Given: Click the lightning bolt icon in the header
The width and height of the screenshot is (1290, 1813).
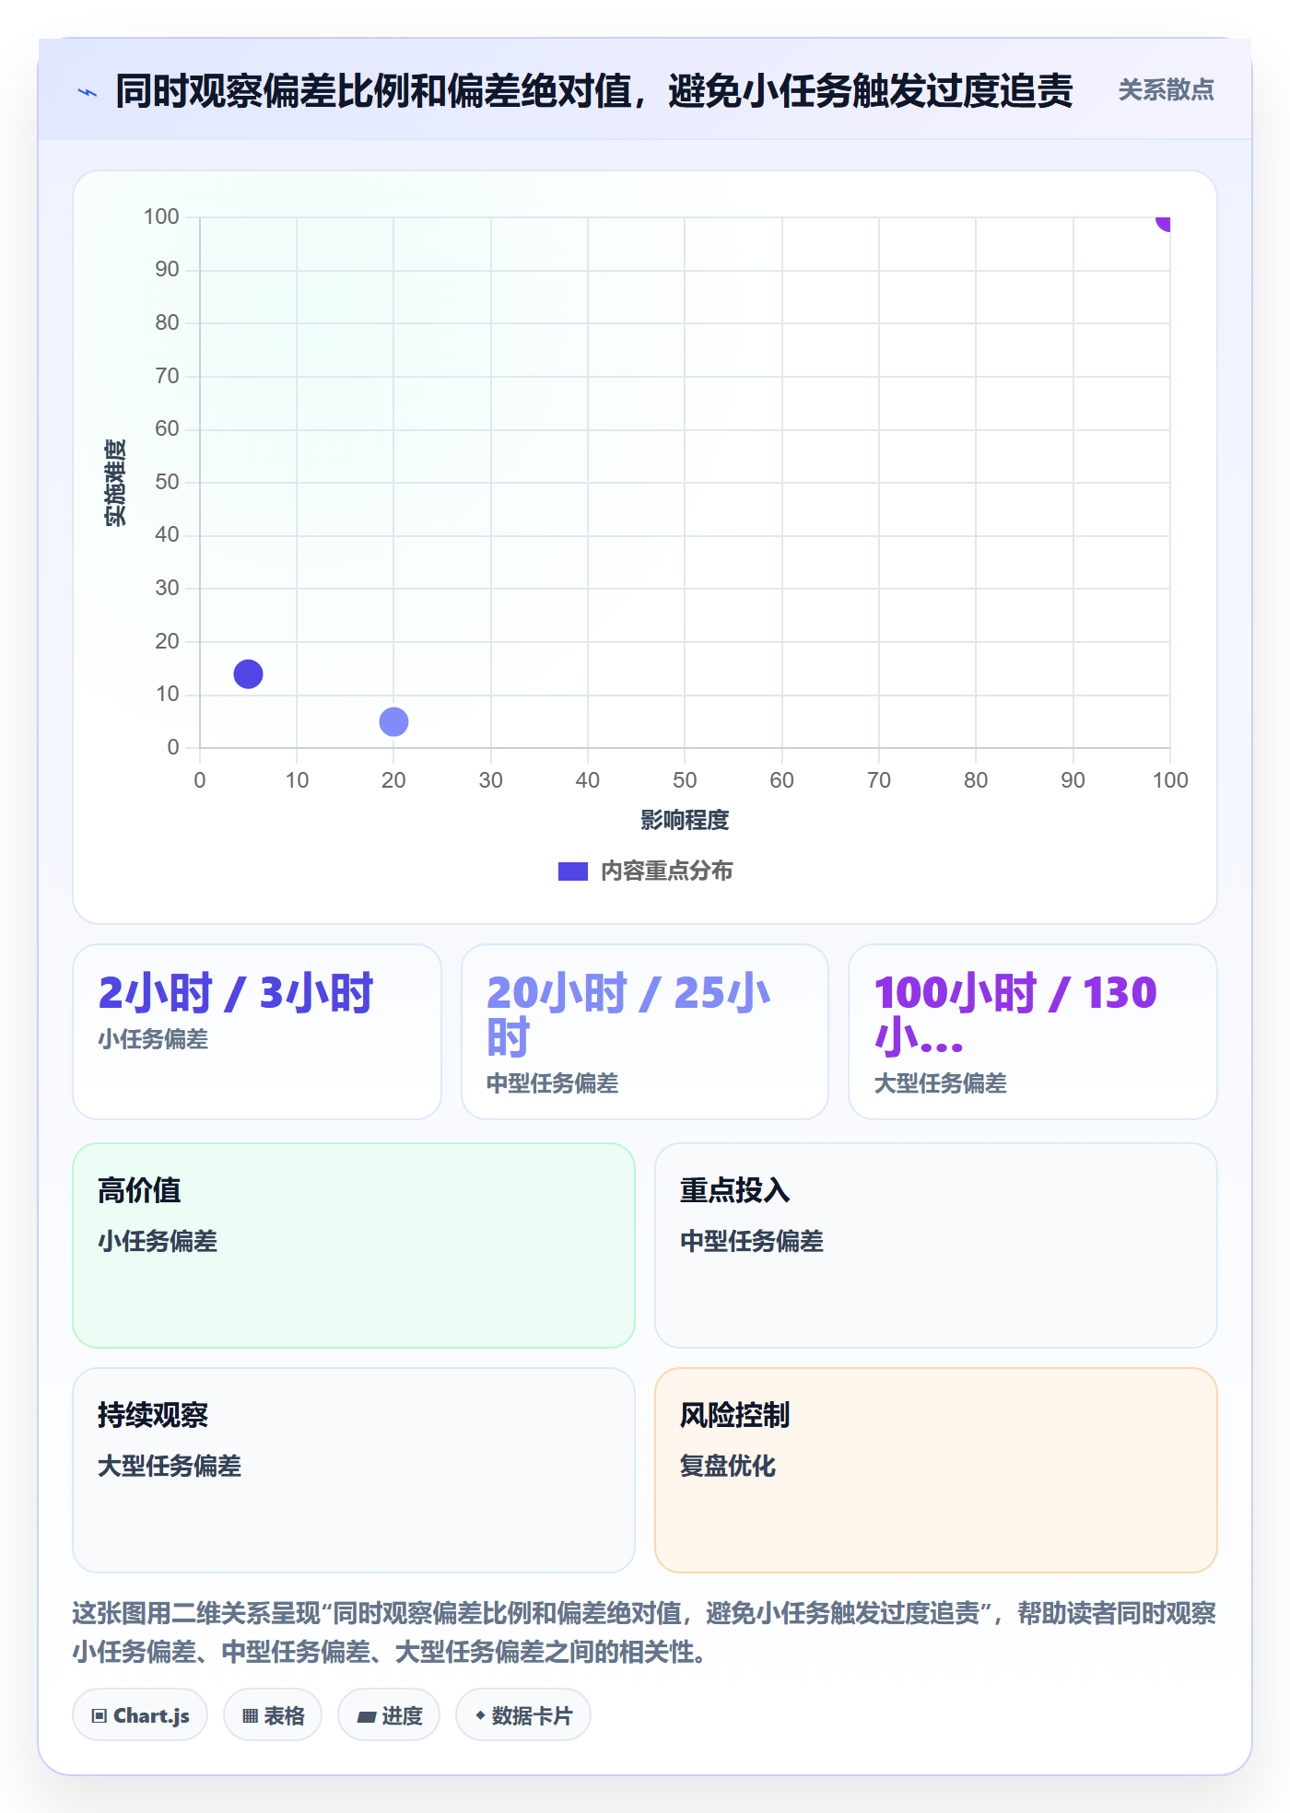Looking at the screenshot, I should tap(88, 92).
